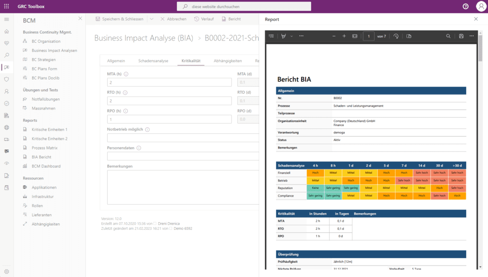488x277 pixels.
Task: Open BIA Bericht
Action: pyautogui.click(x=41, y=157)
